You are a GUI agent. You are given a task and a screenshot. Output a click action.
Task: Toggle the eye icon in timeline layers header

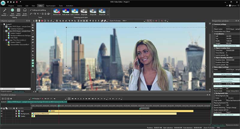pyautogui.click(x=1, y=108)
